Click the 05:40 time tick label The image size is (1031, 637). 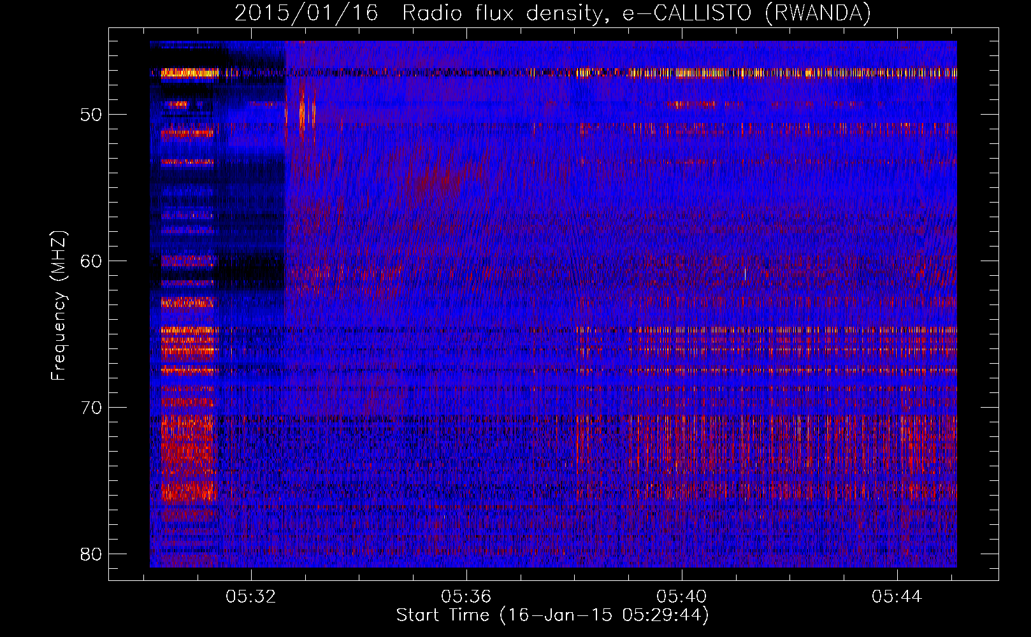[682, 597]
